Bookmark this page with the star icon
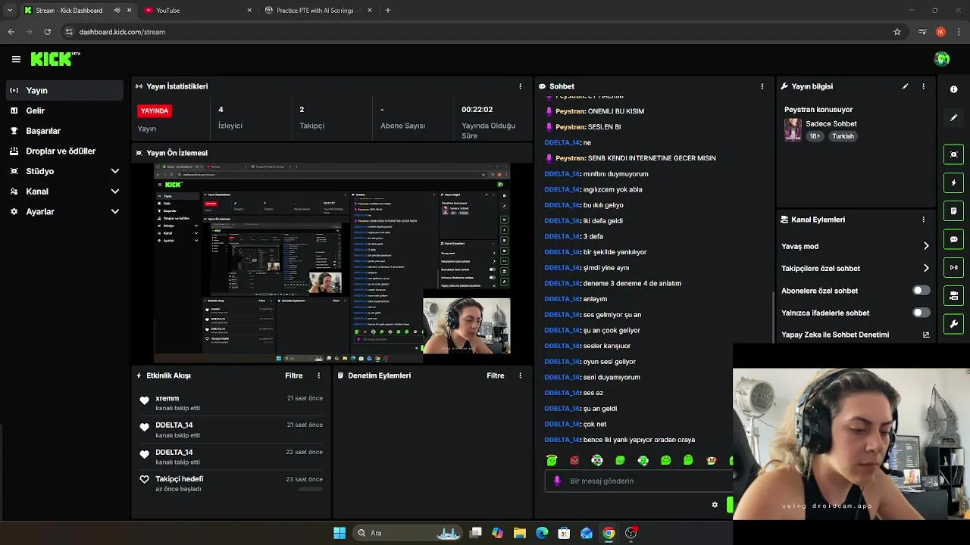970x545 pixels. click(x=897, y=32)
